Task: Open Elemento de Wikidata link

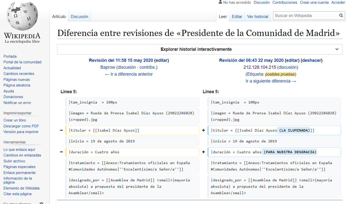Action: pos(22,188)
